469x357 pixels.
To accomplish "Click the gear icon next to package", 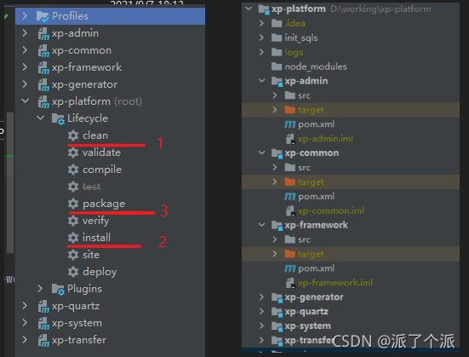I will coord(73,204).
